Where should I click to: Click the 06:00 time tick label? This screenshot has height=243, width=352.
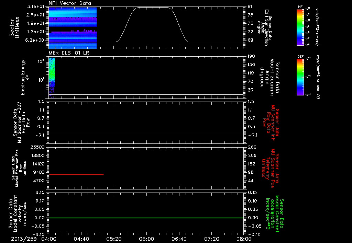(x=146, y=239)
